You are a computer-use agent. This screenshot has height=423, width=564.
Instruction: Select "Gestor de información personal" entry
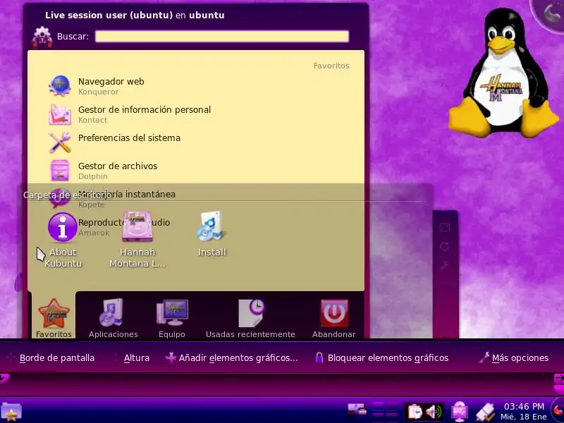click(145, 110)
